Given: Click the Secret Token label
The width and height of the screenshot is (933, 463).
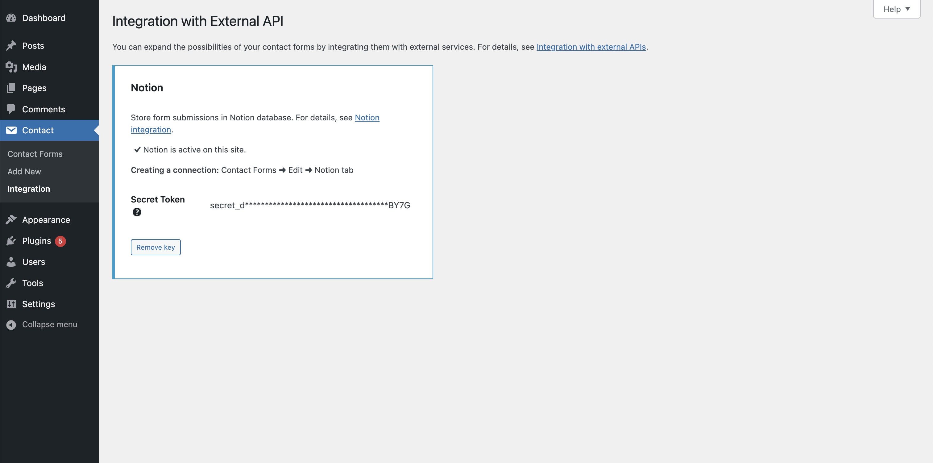Looking at the screenshot, I should [158, 199].
